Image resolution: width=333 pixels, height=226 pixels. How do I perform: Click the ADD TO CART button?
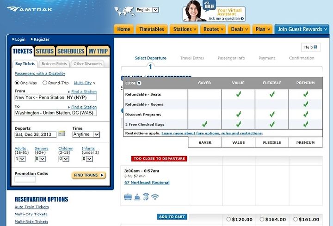pyautogui.click(x=172, y=217)
